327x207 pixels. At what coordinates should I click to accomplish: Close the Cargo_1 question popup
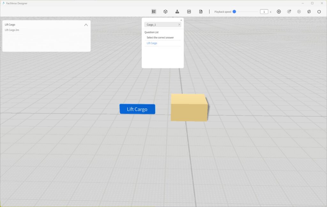181,20
